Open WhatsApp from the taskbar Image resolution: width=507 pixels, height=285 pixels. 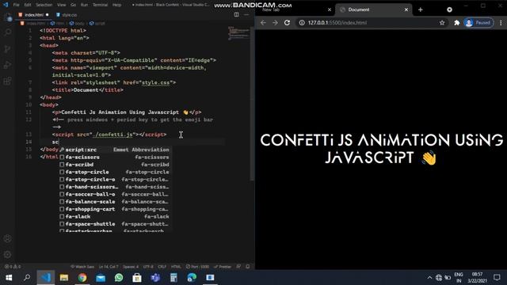pos(119,278)
